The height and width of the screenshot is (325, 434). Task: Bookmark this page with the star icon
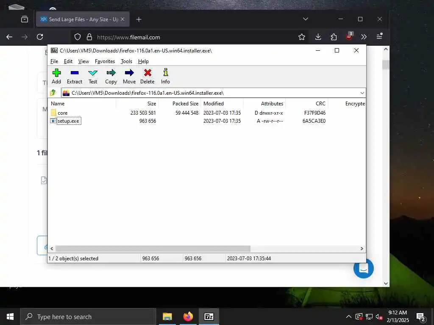click(x=302, y=37)
